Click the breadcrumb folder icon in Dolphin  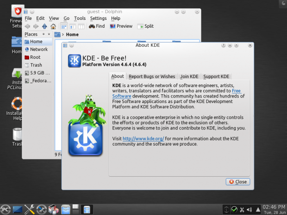click(57, 34)
